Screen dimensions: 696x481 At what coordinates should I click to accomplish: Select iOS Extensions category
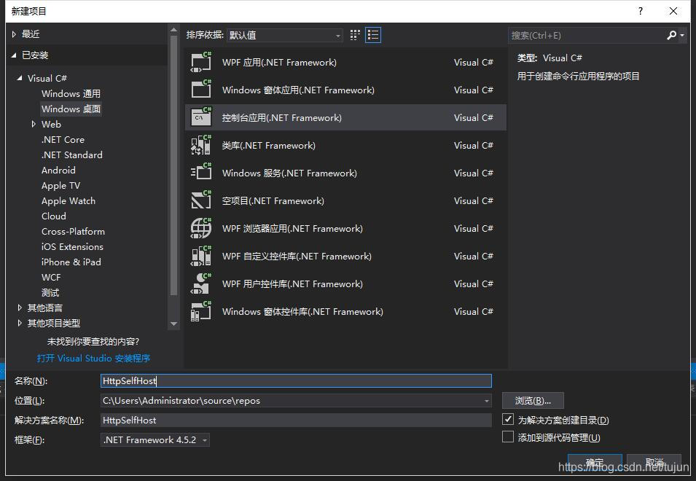pos(72,247)
